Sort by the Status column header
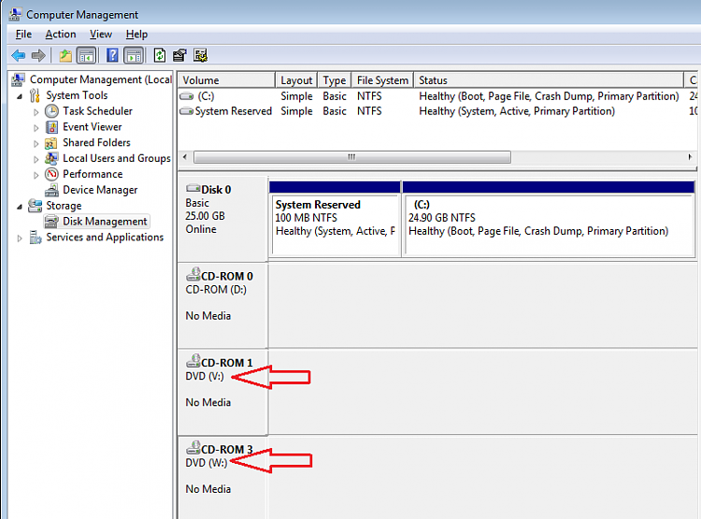701x519 pixels. (549, 80)
